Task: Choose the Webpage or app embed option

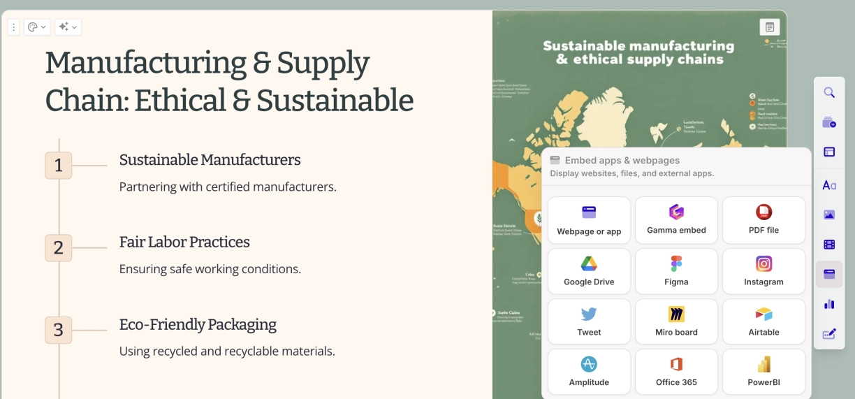Action: (589, 220)
